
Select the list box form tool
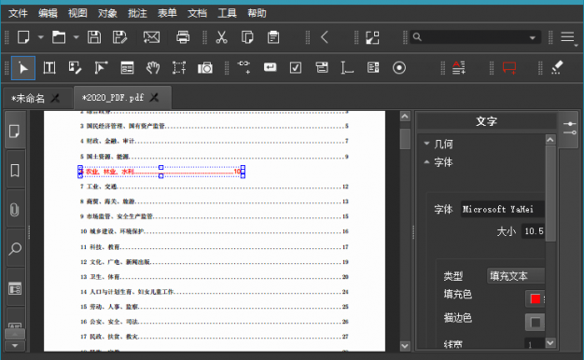373,68
